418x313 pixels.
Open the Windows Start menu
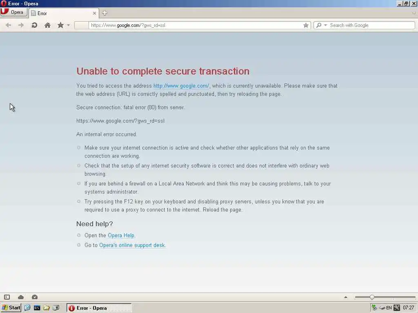pyautogui.click(x=11, y=308)
